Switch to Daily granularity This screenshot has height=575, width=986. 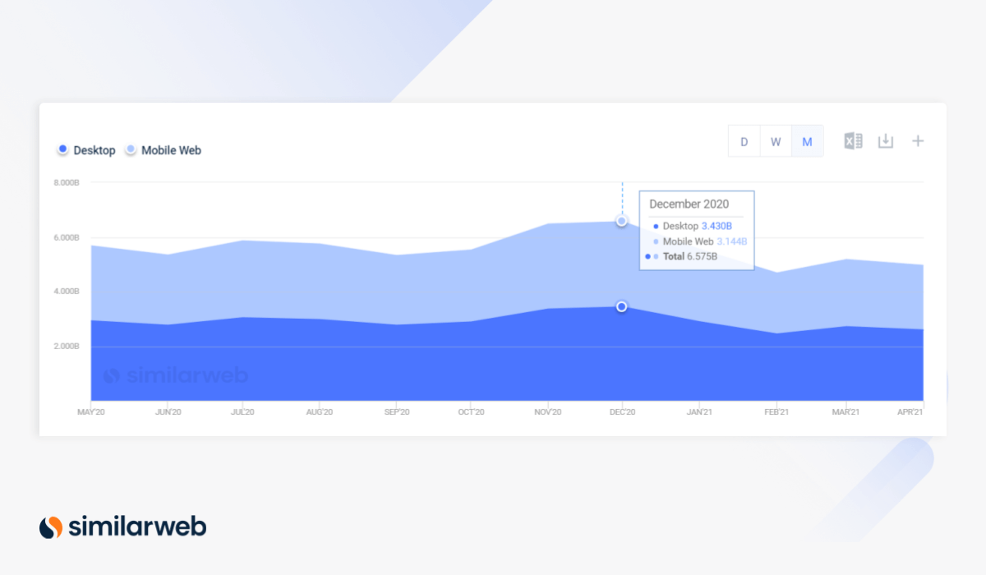click(x=744, y=140)
